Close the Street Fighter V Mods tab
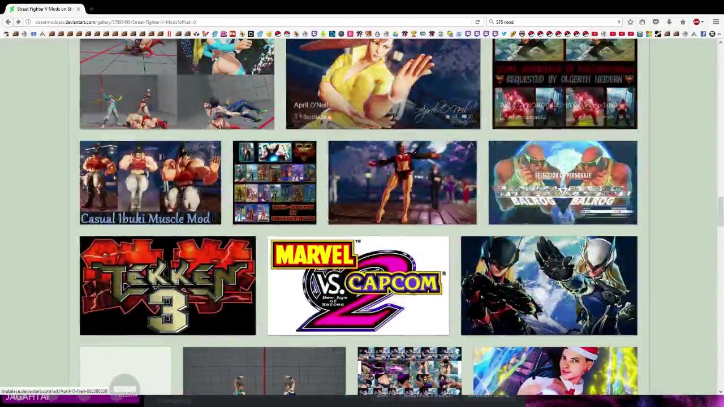 pos(79,8)
